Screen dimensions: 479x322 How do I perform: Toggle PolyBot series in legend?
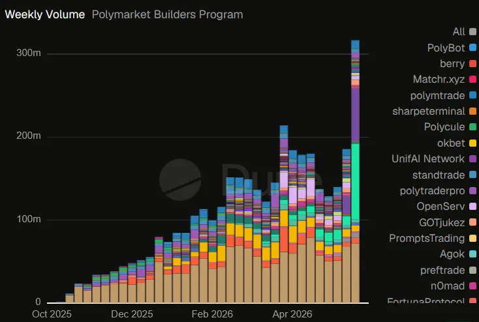[x=446, y=48]
